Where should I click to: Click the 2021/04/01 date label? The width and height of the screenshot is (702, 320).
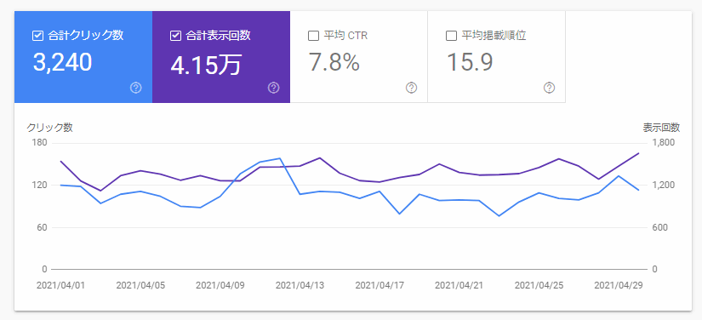point(60,286)
